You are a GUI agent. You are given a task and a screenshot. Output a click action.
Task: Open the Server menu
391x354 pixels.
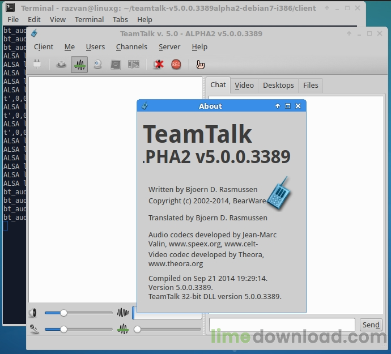[x=169, y=47]
